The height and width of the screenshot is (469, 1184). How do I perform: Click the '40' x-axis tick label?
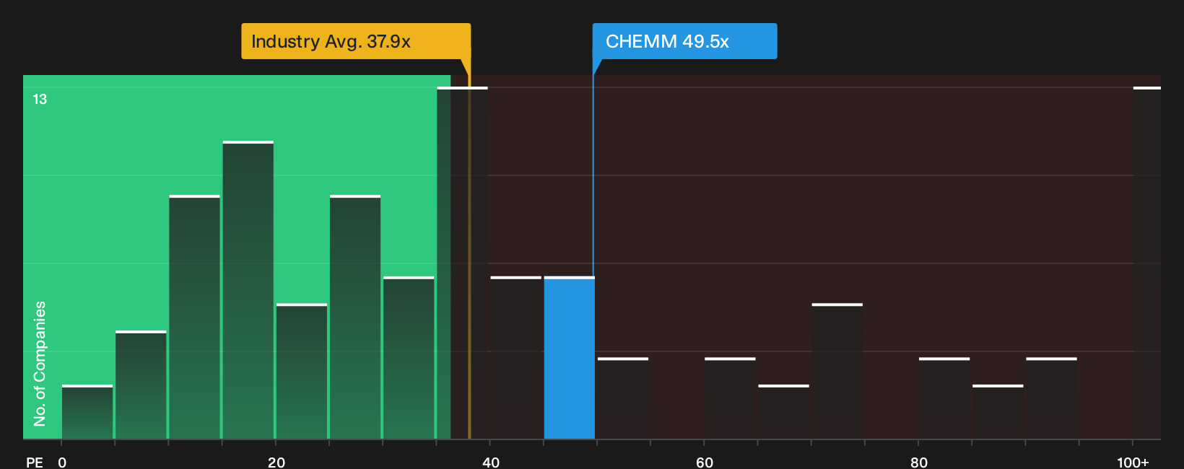(x=491, y=462)
